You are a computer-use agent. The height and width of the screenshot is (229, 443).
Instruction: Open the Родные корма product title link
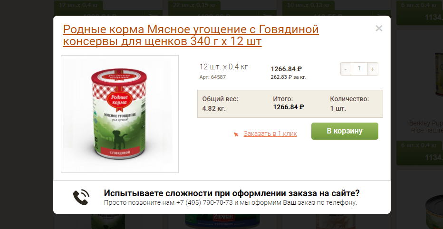coord(191,35)
